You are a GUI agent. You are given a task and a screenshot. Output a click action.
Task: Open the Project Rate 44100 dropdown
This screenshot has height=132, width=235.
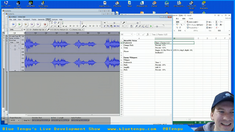(15, 120)
